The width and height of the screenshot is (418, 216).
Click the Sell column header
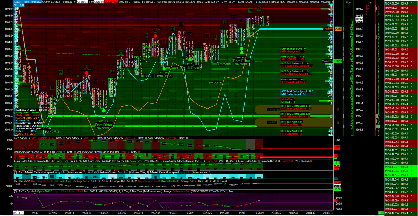pyautogui.click(x=370, y=2)
